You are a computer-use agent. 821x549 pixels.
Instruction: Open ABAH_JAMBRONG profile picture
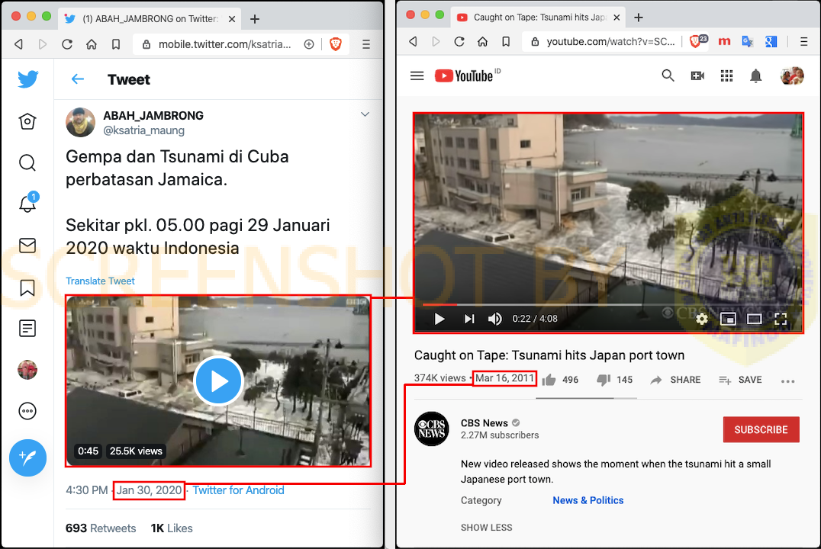point(80,123)
